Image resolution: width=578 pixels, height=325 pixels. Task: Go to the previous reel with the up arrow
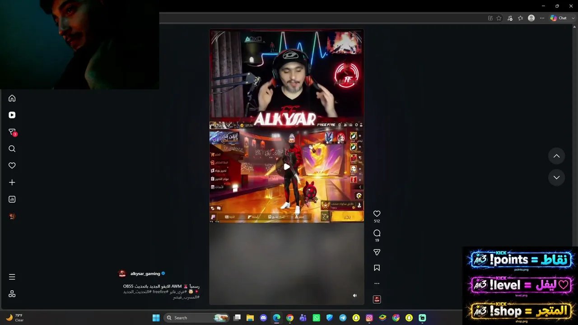[557, 156]
